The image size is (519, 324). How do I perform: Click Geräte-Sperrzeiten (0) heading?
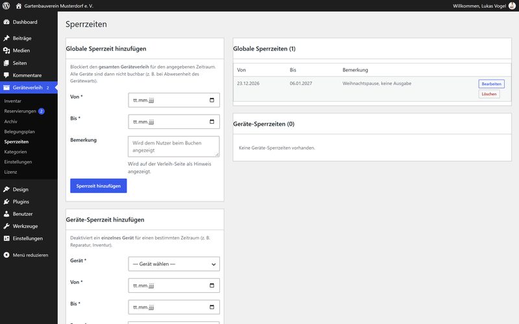coord(263,124)
